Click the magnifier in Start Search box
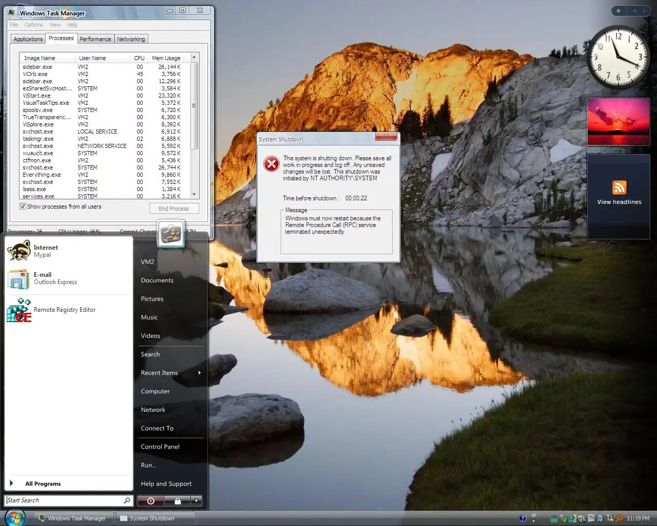Screen dimensions: 657x526 click(x=127, y=500)
